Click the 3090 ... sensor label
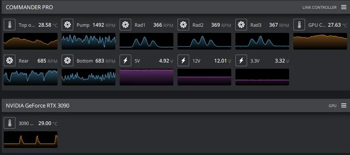This screenshot has height=155, width=350. (26, 123)
